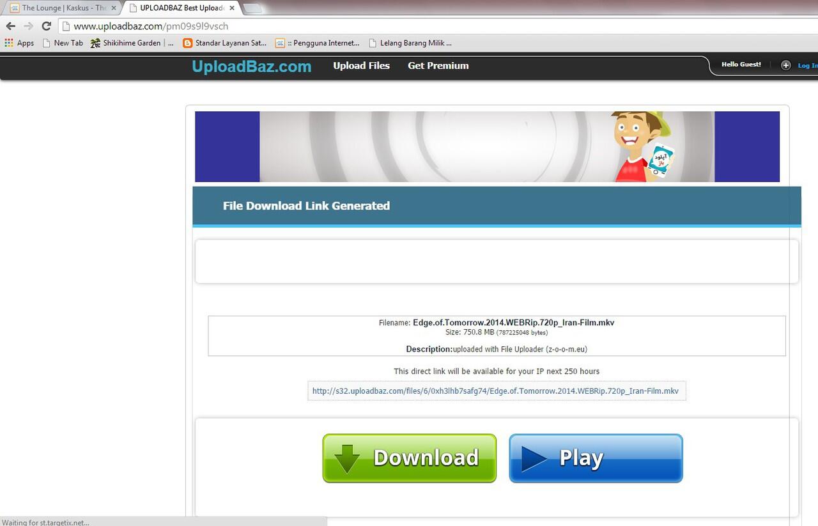Open the New Tab bookmark
This screenshot has height=526, width=818.
pyautogui.click(x=63, y=43)
